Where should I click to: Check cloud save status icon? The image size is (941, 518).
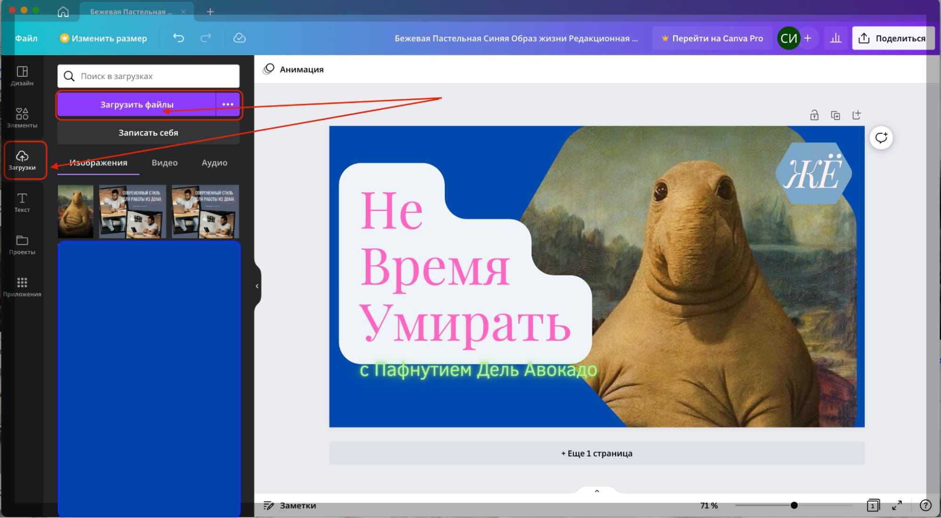(x=240, y=38)
